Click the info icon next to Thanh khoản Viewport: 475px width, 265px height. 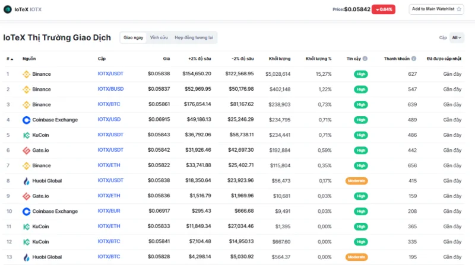(x=413, y=58)
